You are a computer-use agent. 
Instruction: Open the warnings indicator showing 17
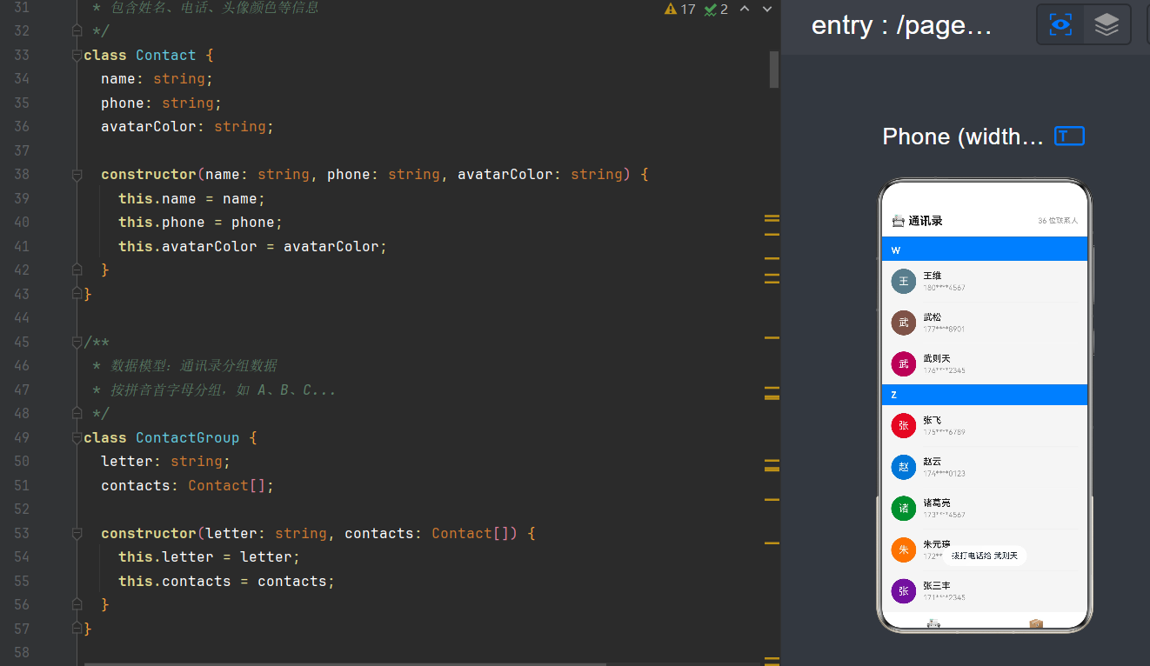click(x=680, y=9)
